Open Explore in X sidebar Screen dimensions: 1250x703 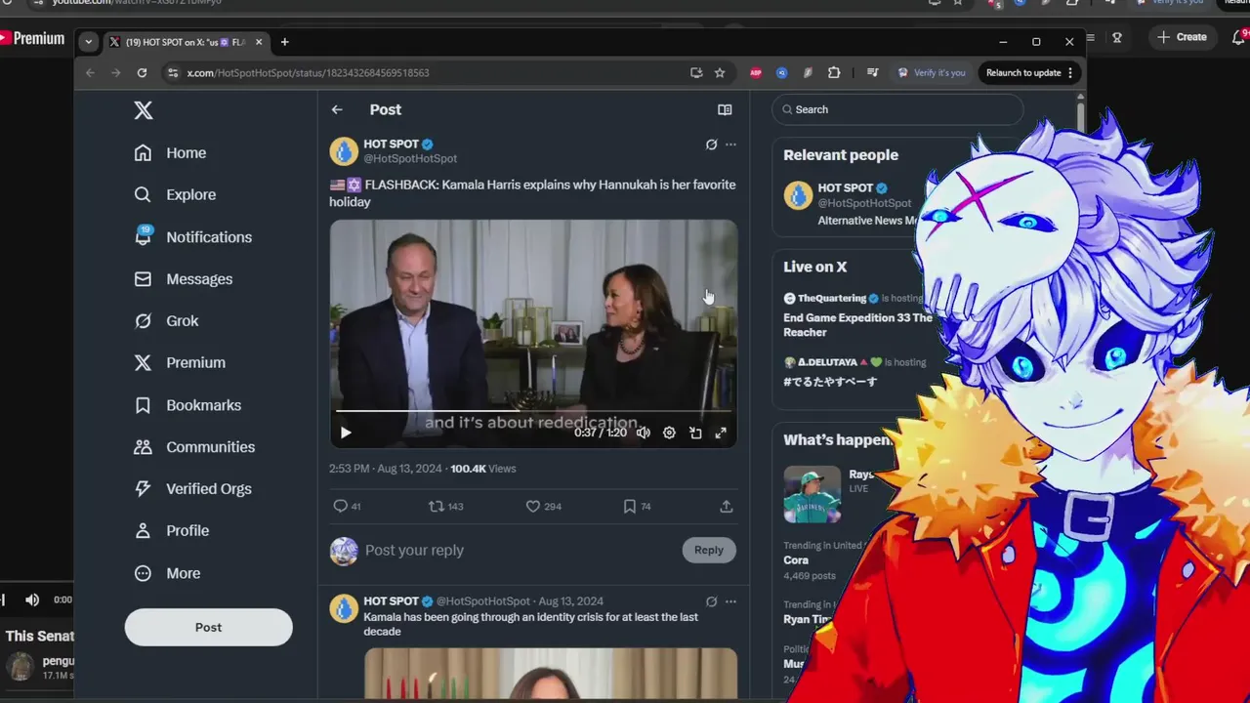(176, 194)
